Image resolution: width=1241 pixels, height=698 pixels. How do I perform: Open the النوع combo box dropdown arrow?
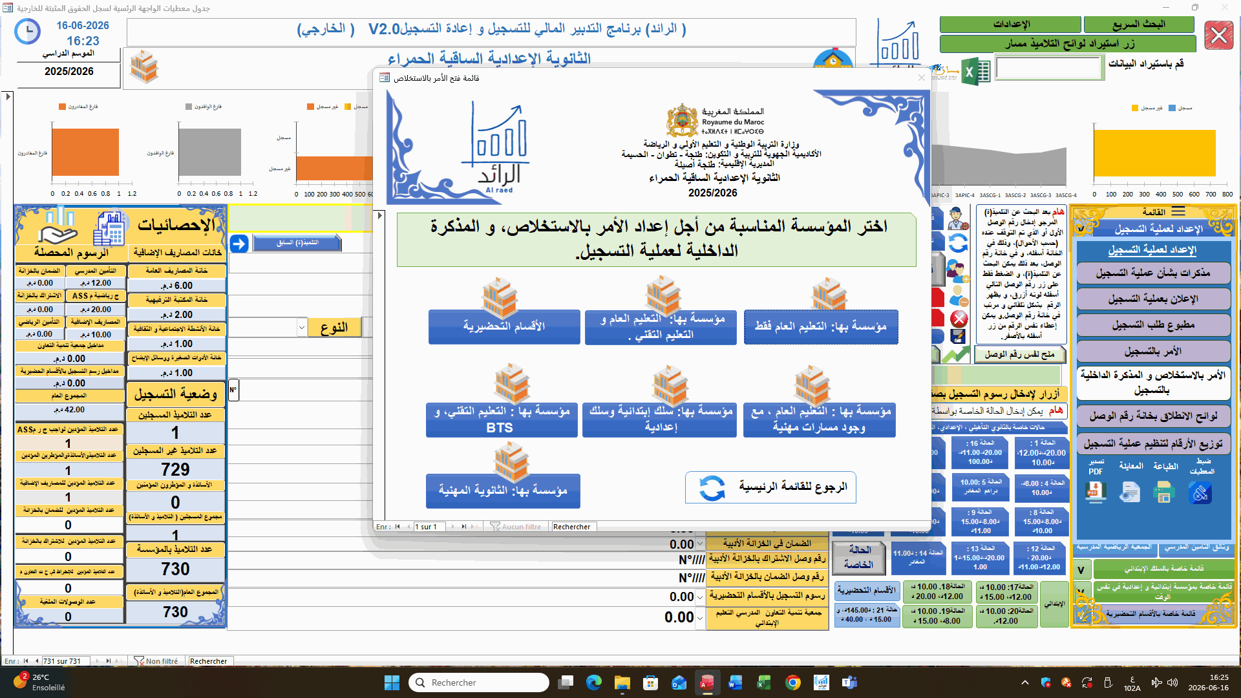302,328
